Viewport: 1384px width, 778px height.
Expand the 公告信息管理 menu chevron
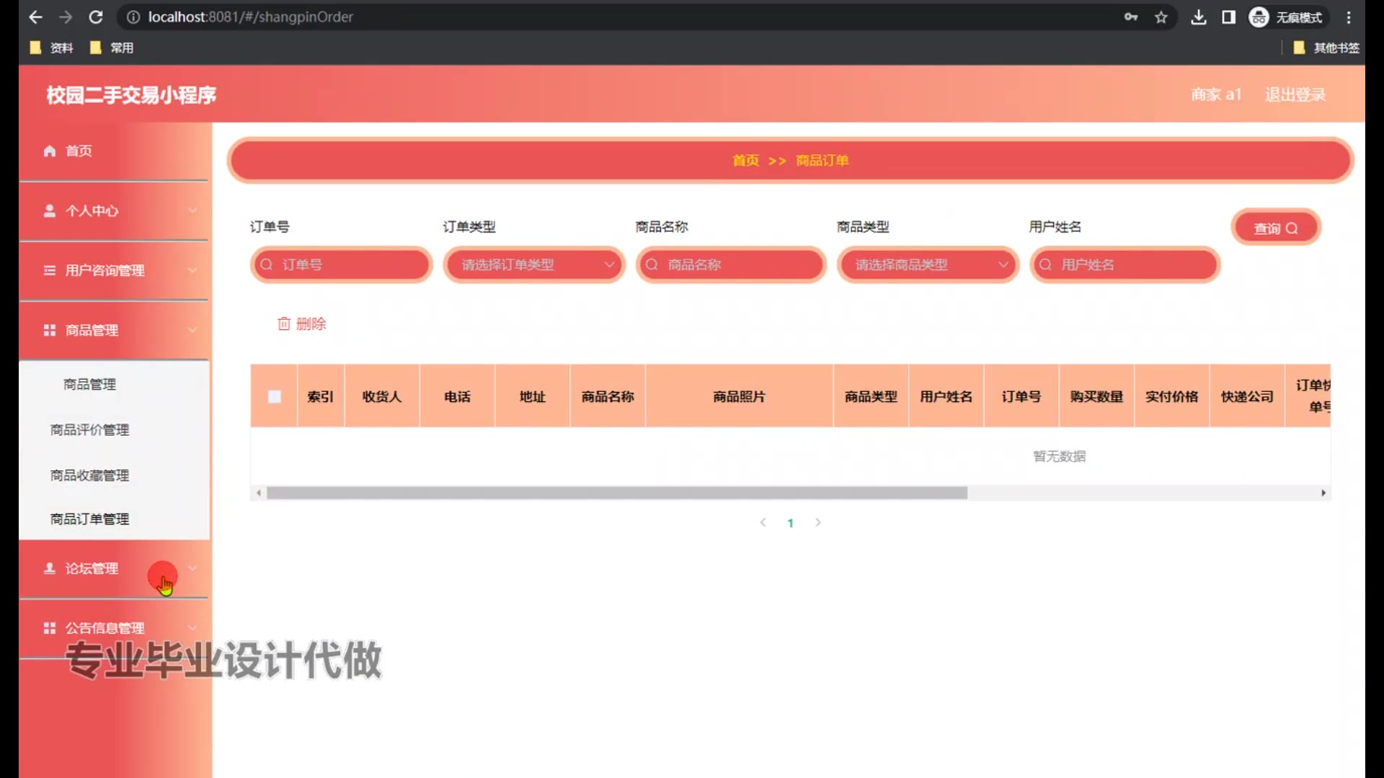192,627
